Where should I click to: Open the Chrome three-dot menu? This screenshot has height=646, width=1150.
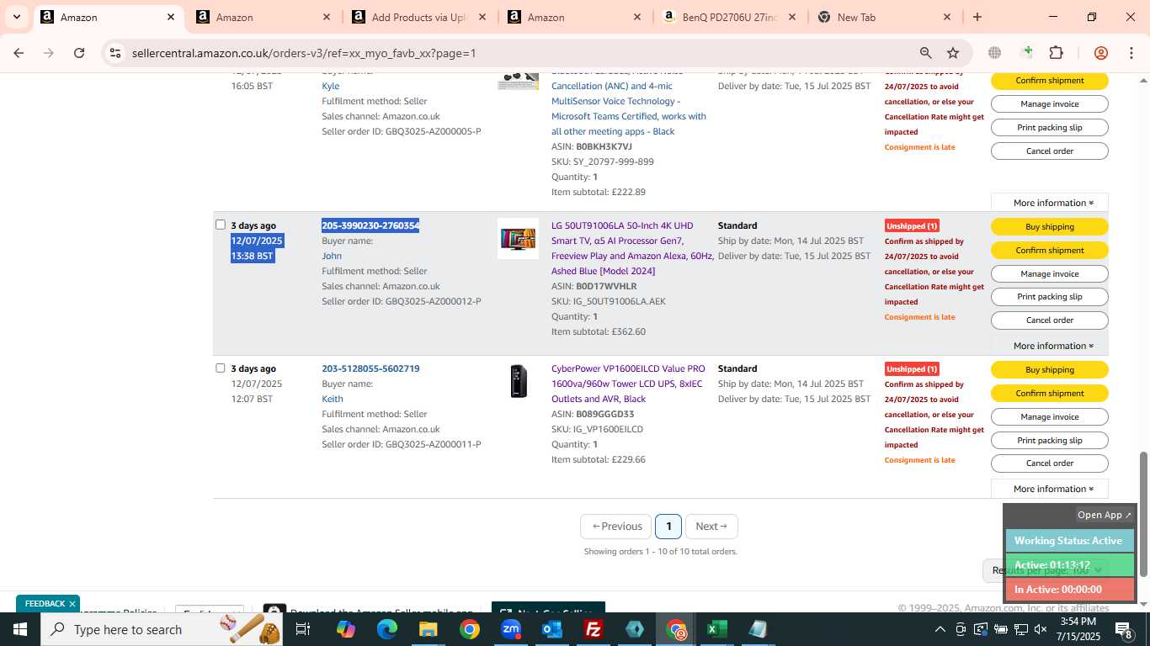click(1130, 53)
